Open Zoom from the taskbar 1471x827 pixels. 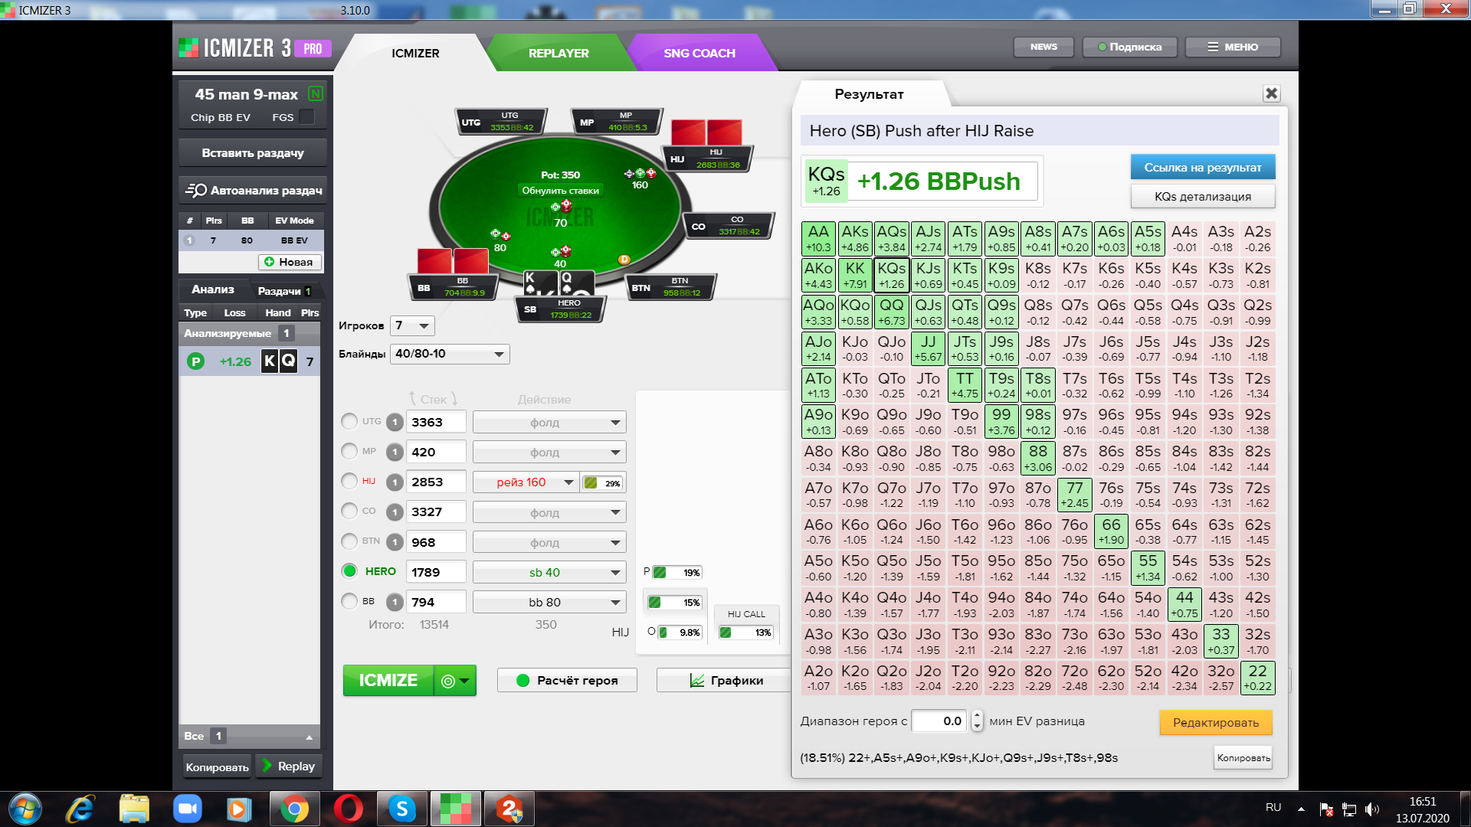tap(187, 809)
